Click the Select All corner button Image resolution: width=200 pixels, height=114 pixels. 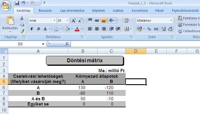[4, 51]
